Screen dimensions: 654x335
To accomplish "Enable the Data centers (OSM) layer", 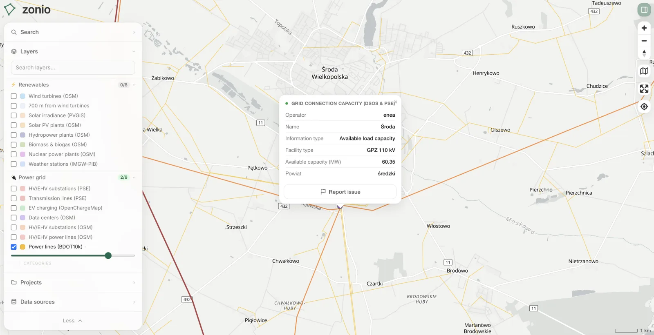I will pos(14,218).
